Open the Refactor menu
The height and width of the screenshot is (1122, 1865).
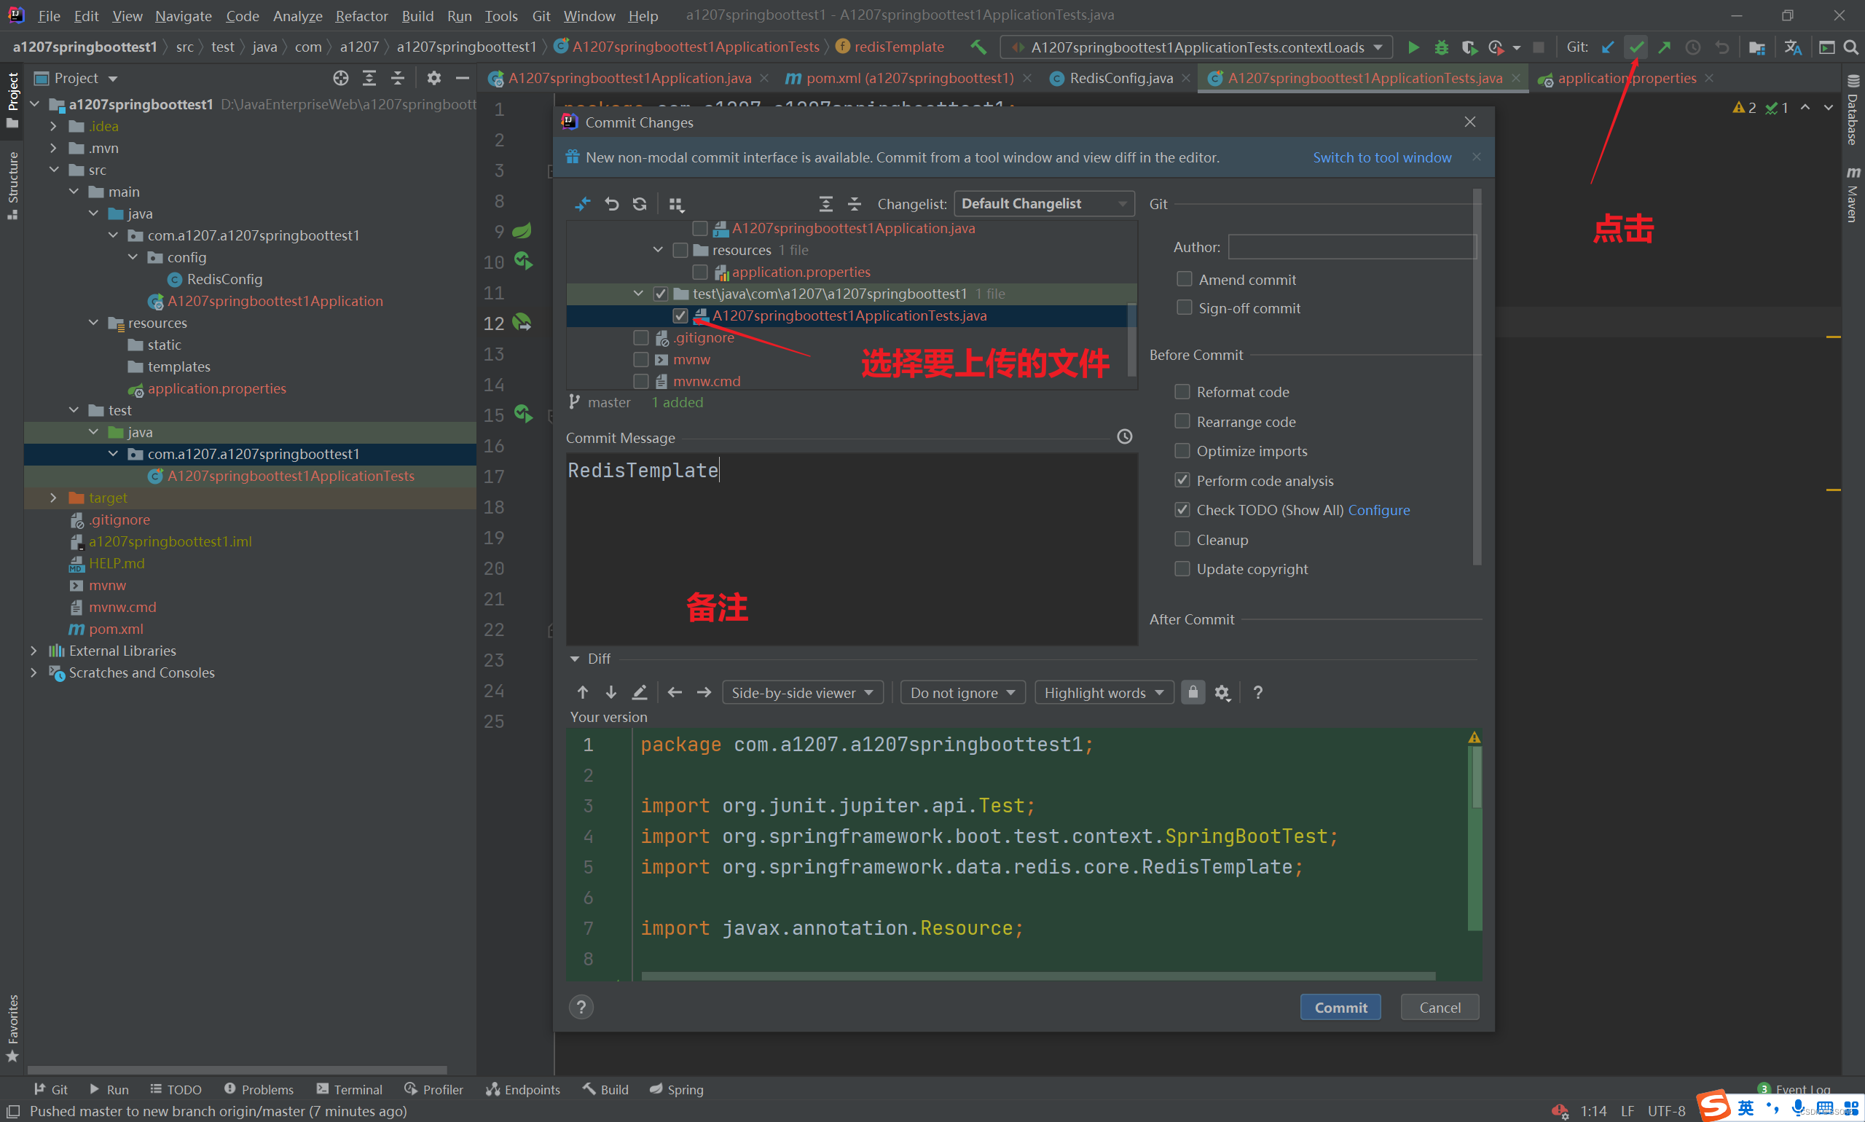pos(361,15)
